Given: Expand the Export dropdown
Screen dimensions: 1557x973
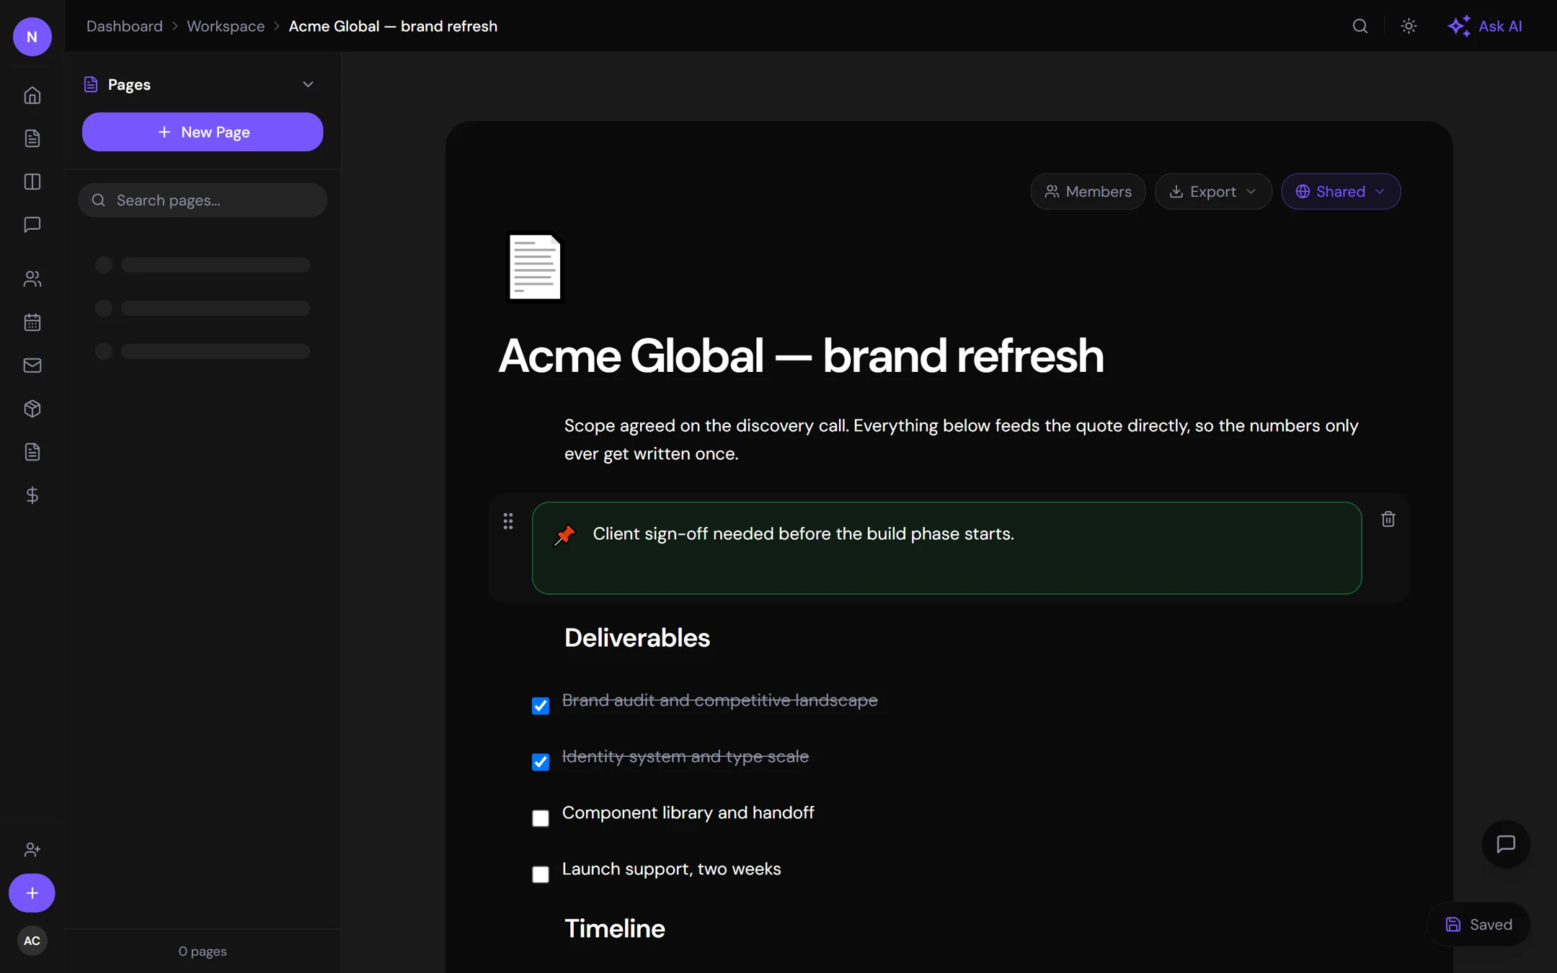Looking at the screenshot, I should pyautogui.click(x=1213, y=192).
